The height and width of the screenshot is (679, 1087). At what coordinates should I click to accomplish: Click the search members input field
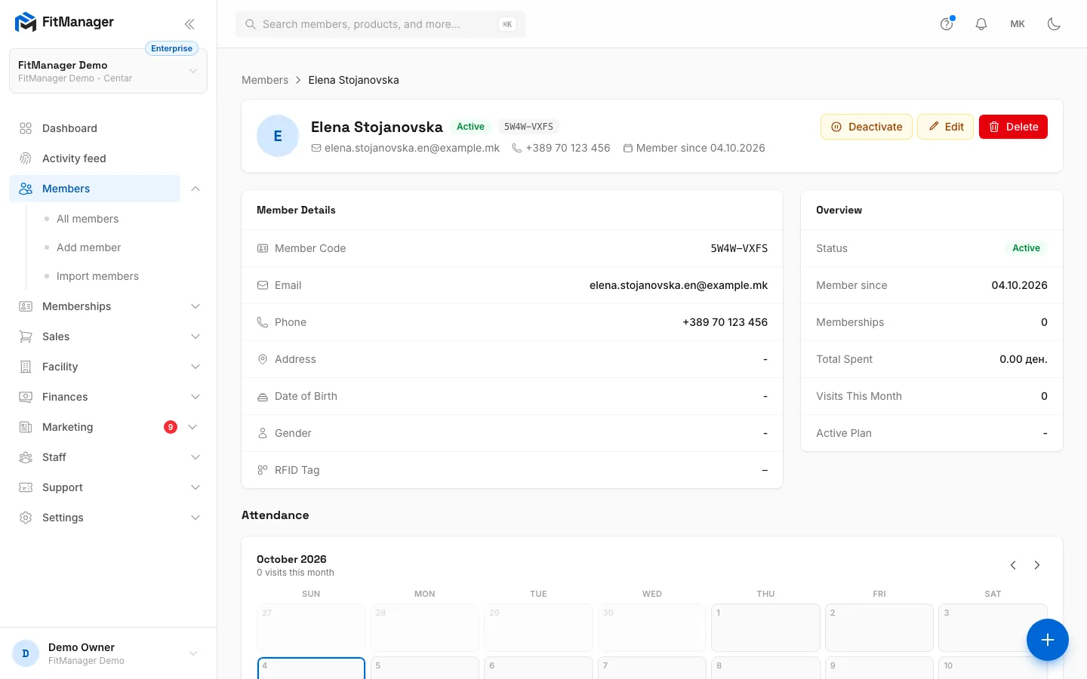tap(380, 24)
